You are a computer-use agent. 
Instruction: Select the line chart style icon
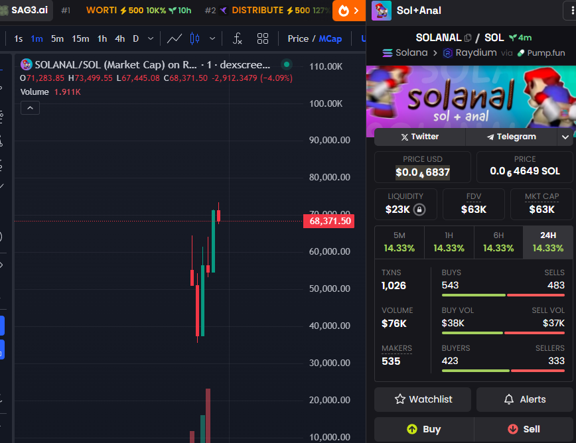175,38
